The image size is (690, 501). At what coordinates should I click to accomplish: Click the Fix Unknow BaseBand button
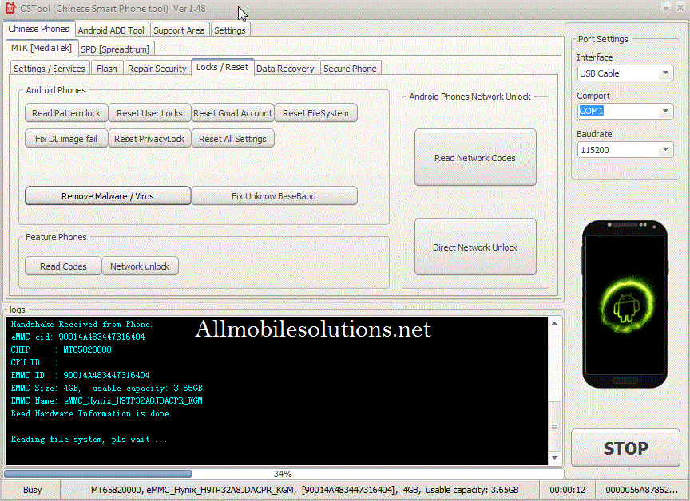pos(274,196)
